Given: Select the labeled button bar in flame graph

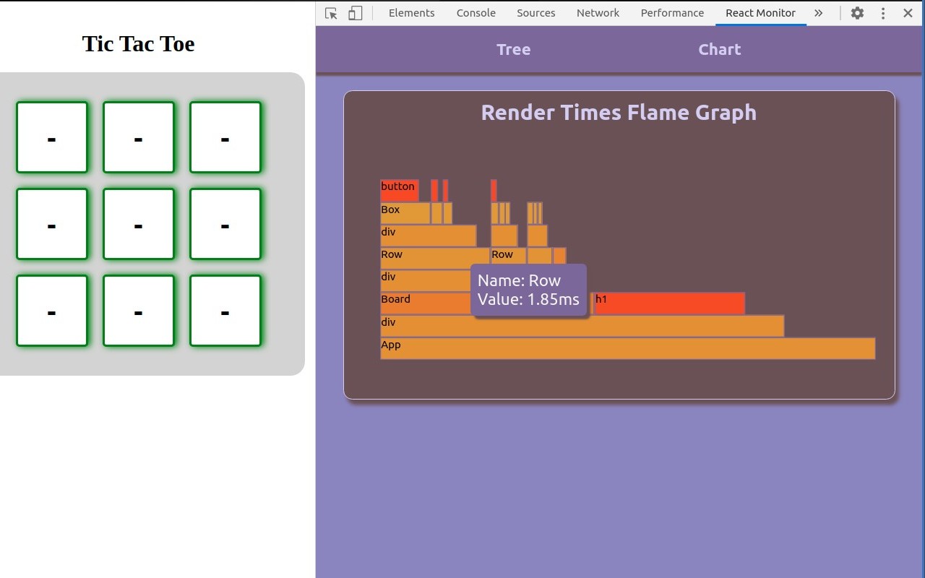Looking at the screenshot, I should [400, 191].
